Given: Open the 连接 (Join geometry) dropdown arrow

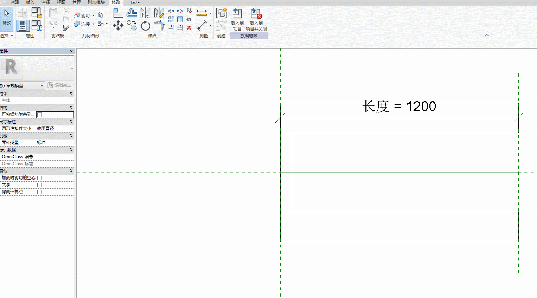Looking at the screenshot, I should (94, 24).
